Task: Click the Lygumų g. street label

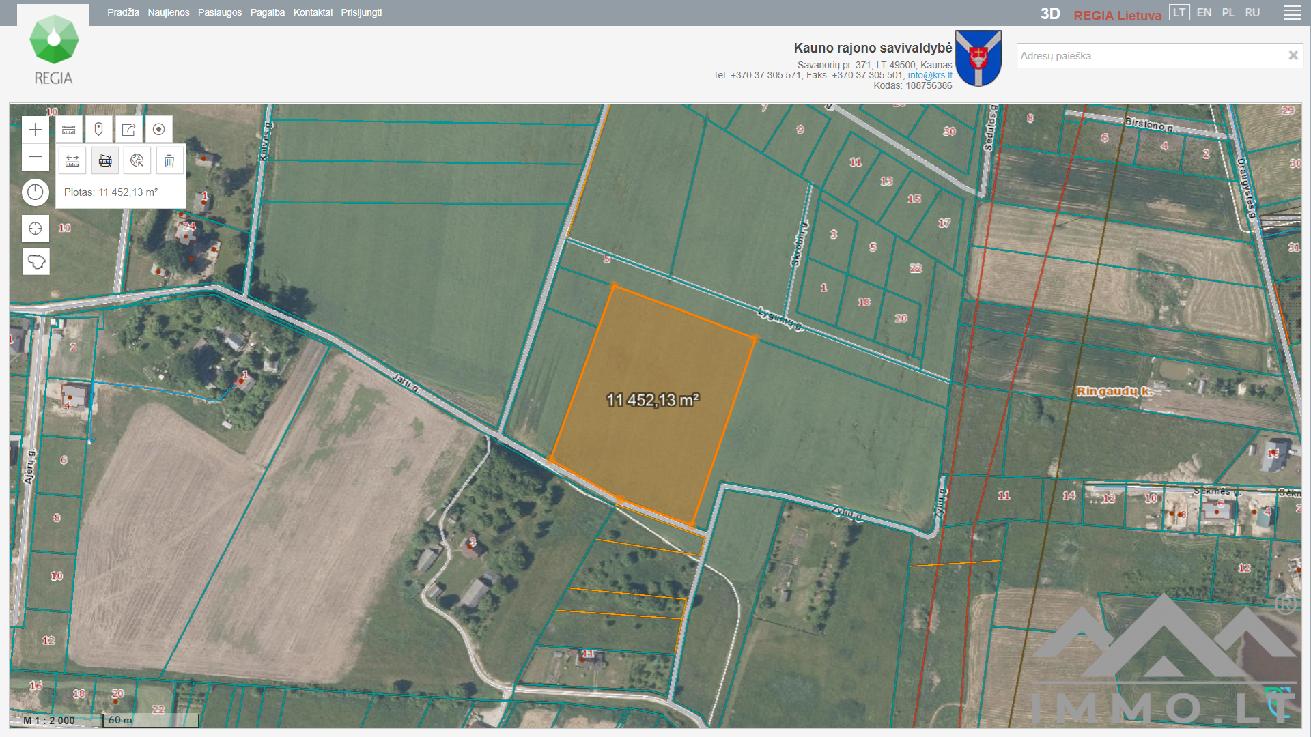Action: pyautogui.click(x=780, y=319)
